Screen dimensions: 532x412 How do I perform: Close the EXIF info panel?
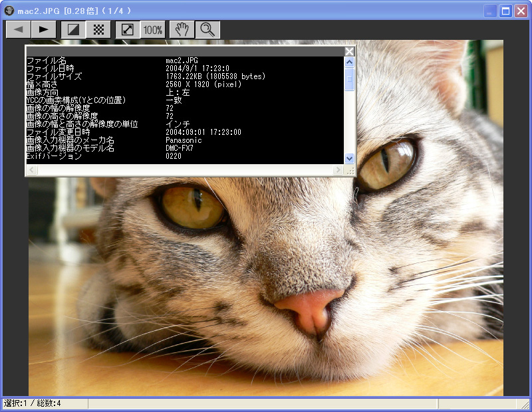[349, 51]
